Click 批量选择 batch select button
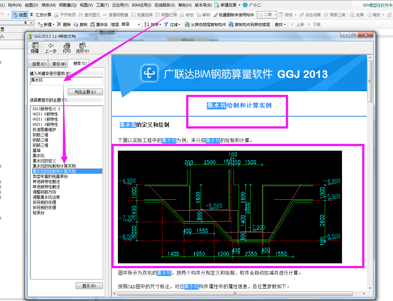Viewport: 393px width, 301px height. pos(142,15)
